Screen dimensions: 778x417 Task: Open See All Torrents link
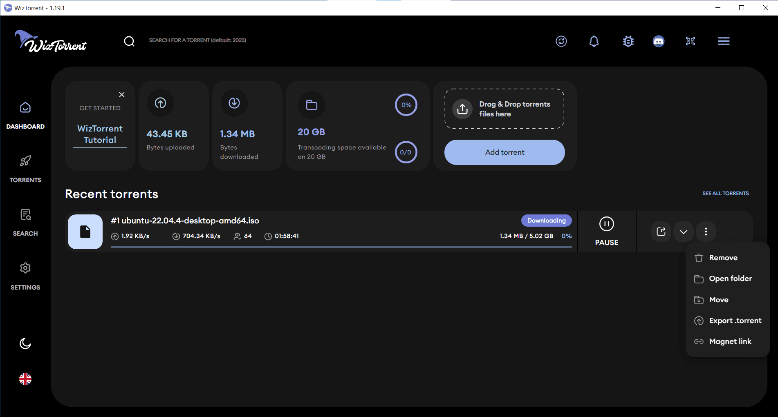point(726,194)
